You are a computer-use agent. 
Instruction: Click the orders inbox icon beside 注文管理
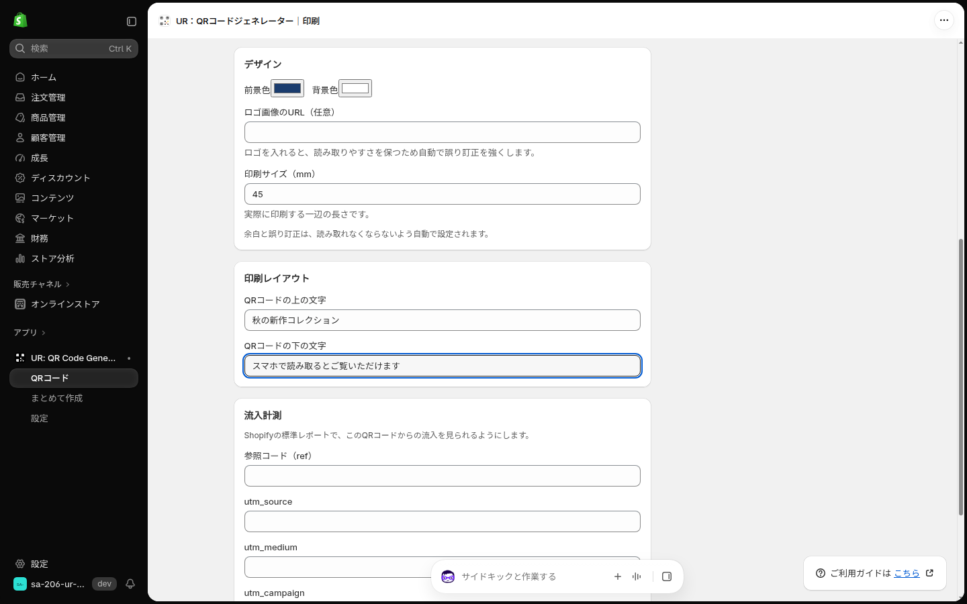20,97
